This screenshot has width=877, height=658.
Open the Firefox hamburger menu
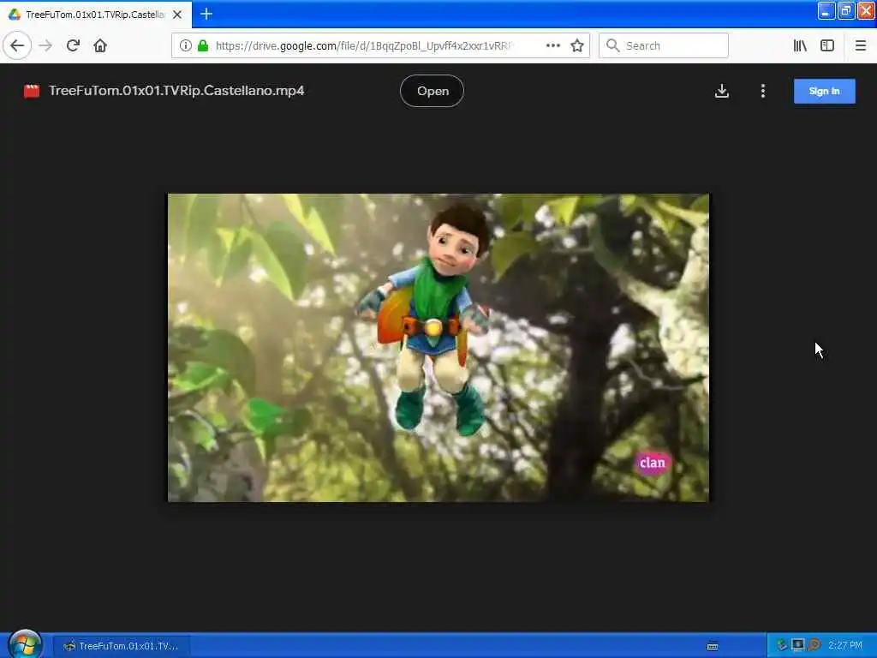tap(861, 45)
